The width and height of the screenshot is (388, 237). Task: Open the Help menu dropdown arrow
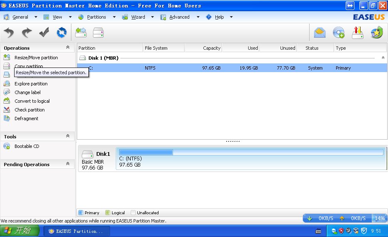pos(232,17)
